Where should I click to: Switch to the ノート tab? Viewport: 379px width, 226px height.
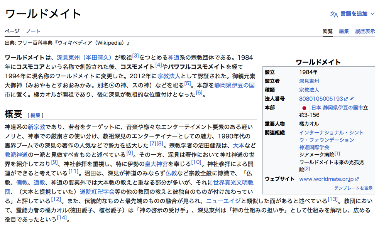[33, 31]
